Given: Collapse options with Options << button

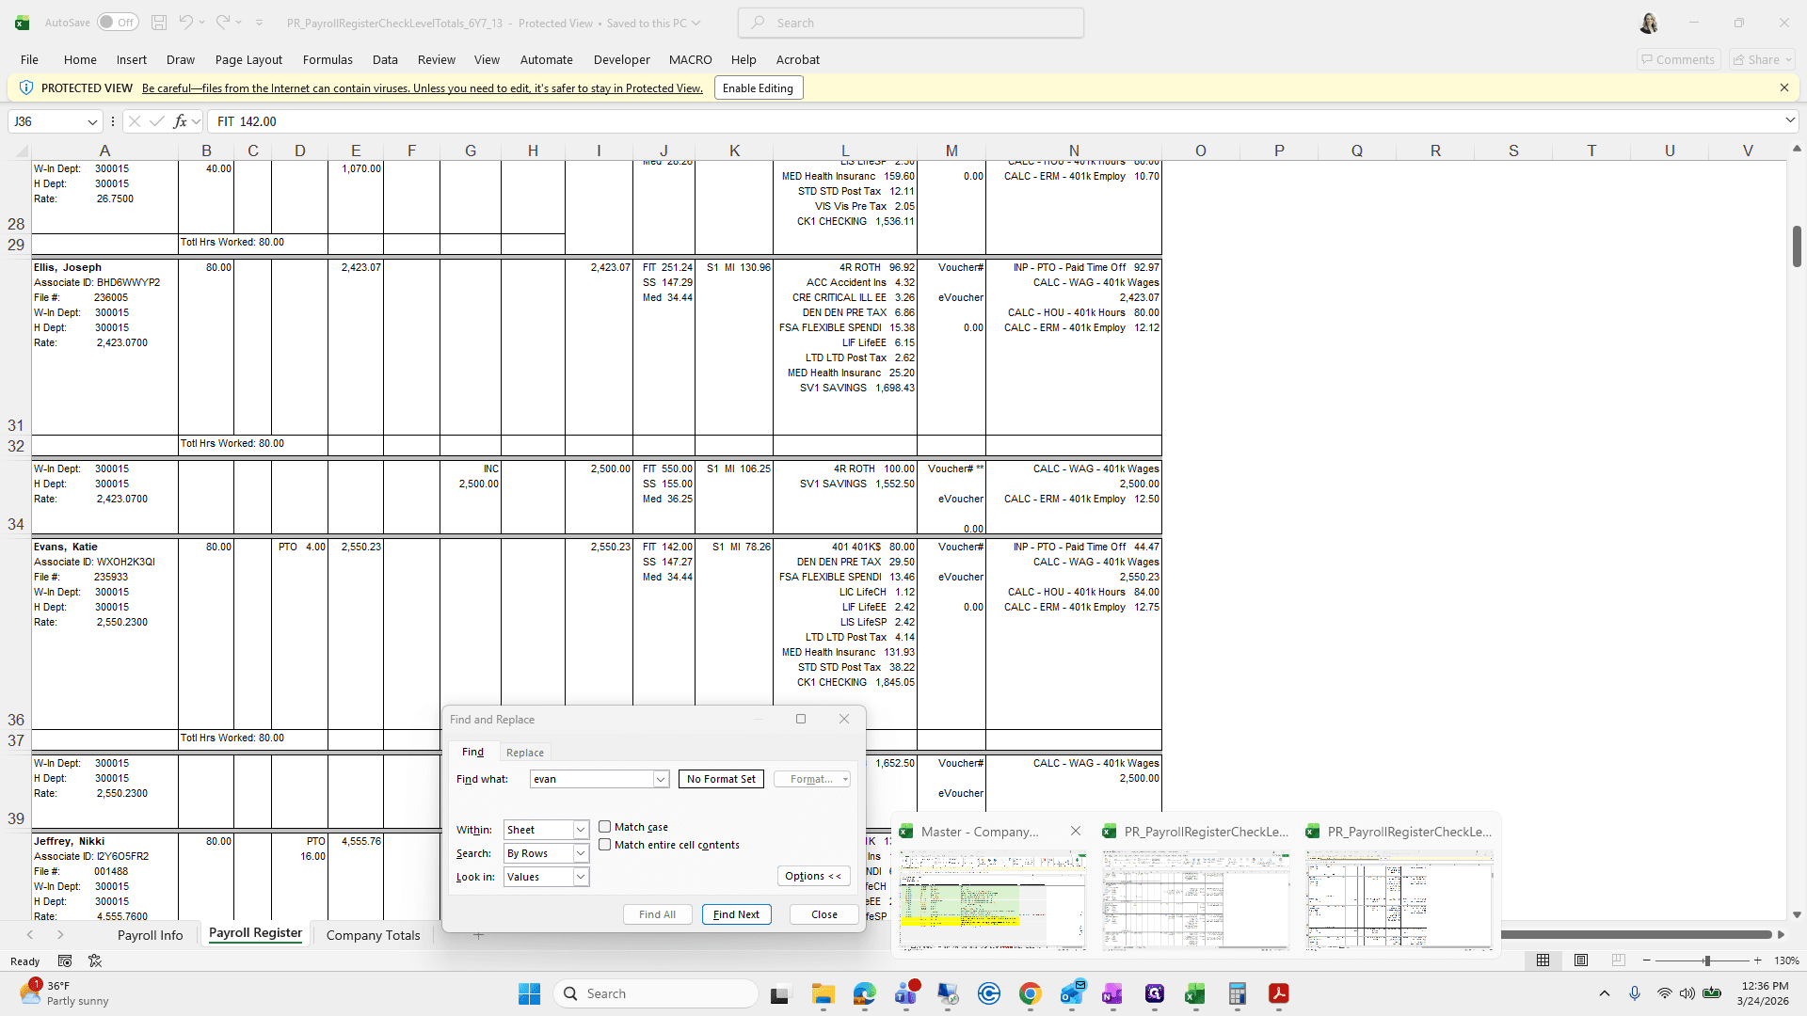Looking at the screenshot, I should point(814,876).
